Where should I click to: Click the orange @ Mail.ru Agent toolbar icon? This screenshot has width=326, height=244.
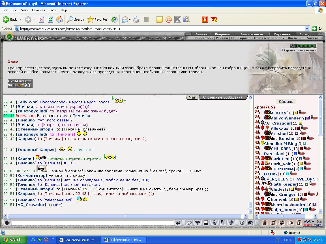click(x=169, y=19)
